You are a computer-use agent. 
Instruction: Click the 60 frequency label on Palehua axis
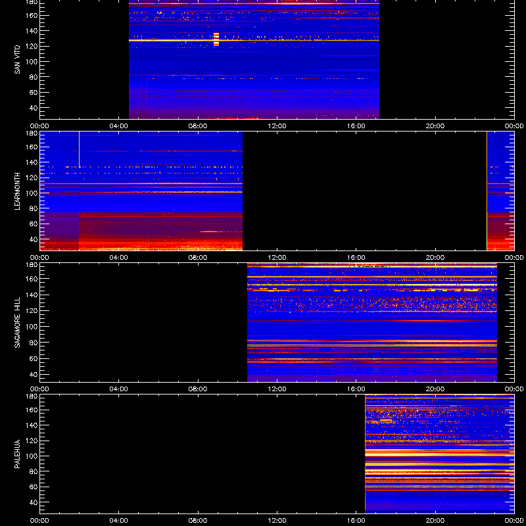(34, 487)
